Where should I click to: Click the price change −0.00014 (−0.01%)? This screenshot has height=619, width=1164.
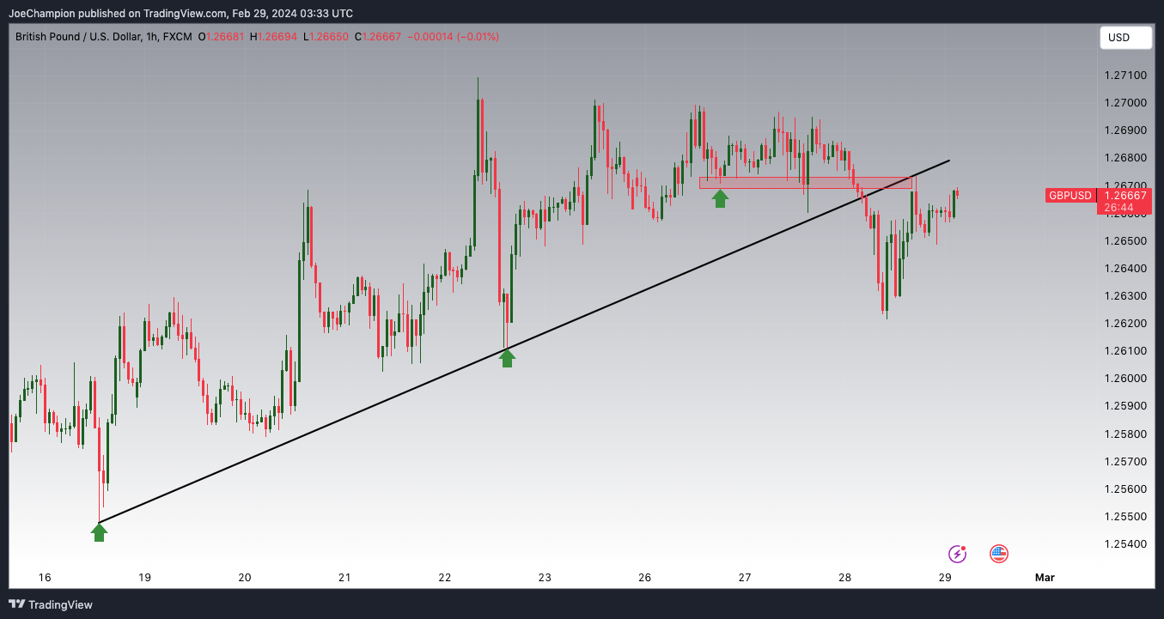453,37
